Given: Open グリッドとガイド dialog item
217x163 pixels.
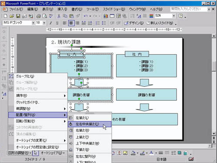Looking at the screenshot, I should coord(38,102).
